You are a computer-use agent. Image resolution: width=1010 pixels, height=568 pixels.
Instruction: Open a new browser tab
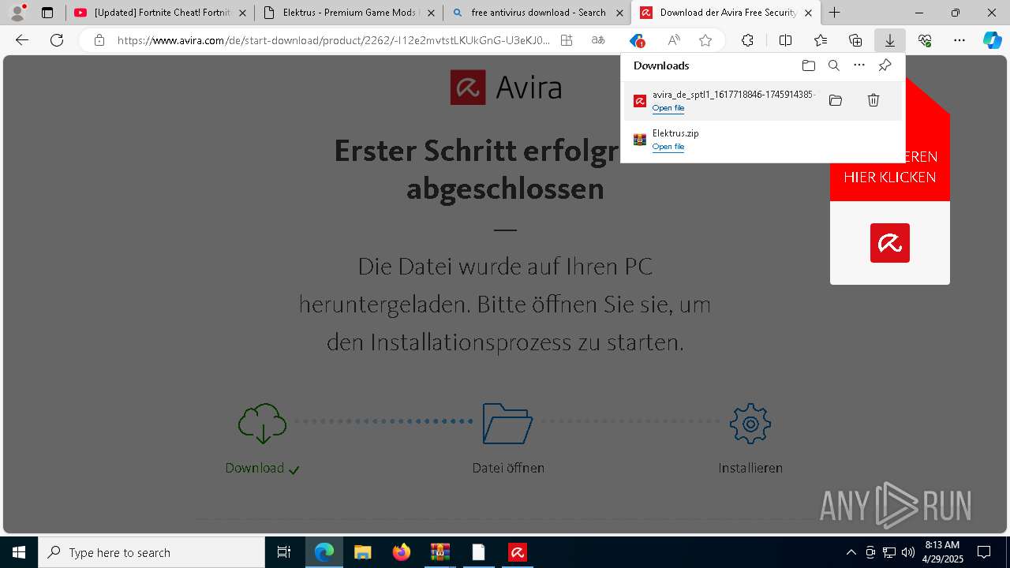[834, 13]
